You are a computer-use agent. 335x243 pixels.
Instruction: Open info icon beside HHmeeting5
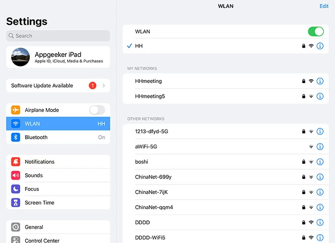click(x=320, y=96)
